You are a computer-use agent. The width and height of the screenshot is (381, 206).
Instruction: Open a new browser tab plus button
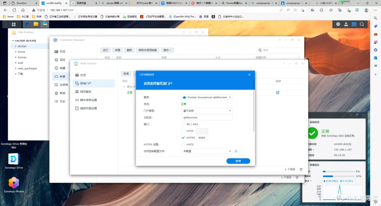click(x=342, y=3)
